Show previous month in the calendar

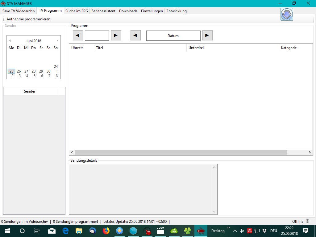point(10,41)
